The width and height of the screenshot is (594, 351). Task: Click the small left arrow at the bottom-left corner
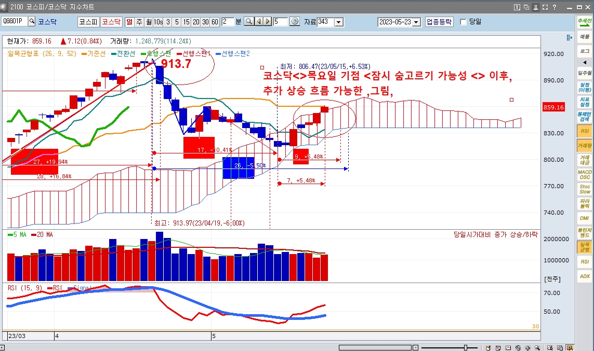(2, 347)
